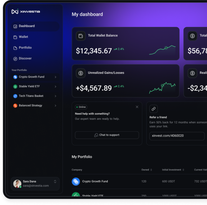Expand the Crypto Growth Fund sidebar chevron
Image resolution: width=207 pixels, height=205 pixels.
(x=55, y=77)
